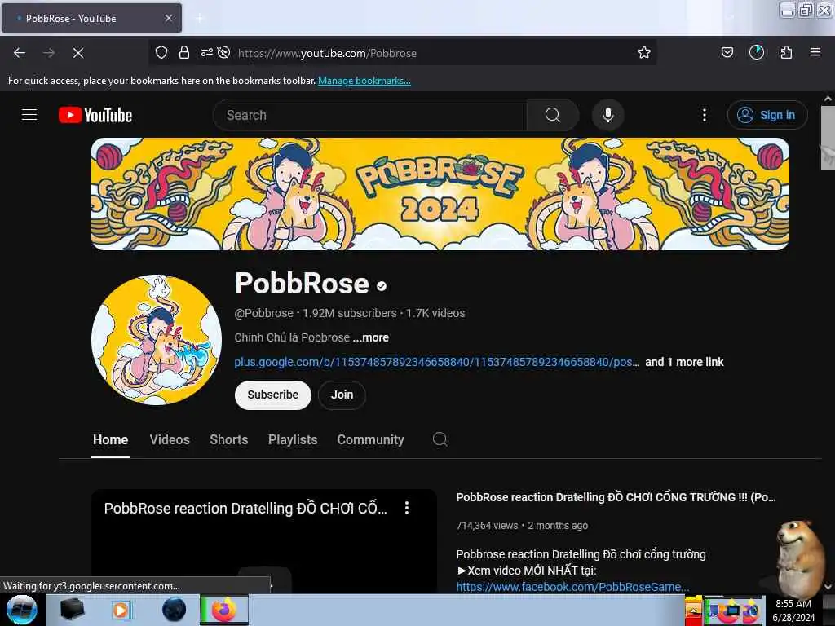The width and height of the screenshot is (835, 626).
Task: Open featured video player options menu
Action: click(x=407, y=508)
